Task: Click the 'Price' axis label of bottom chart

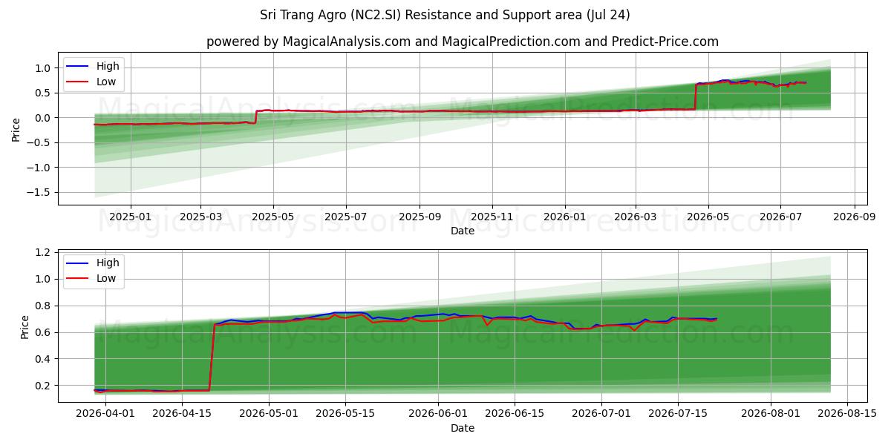Action: [25, 326]
